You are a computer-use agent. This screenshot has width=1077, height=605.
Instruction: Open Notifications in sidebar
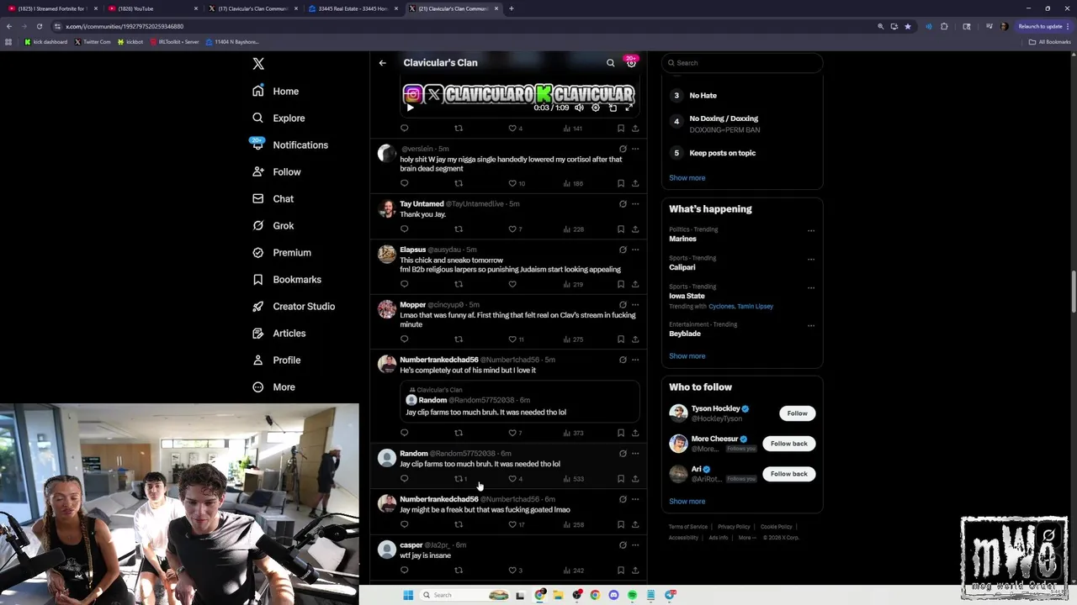[290, 145]
